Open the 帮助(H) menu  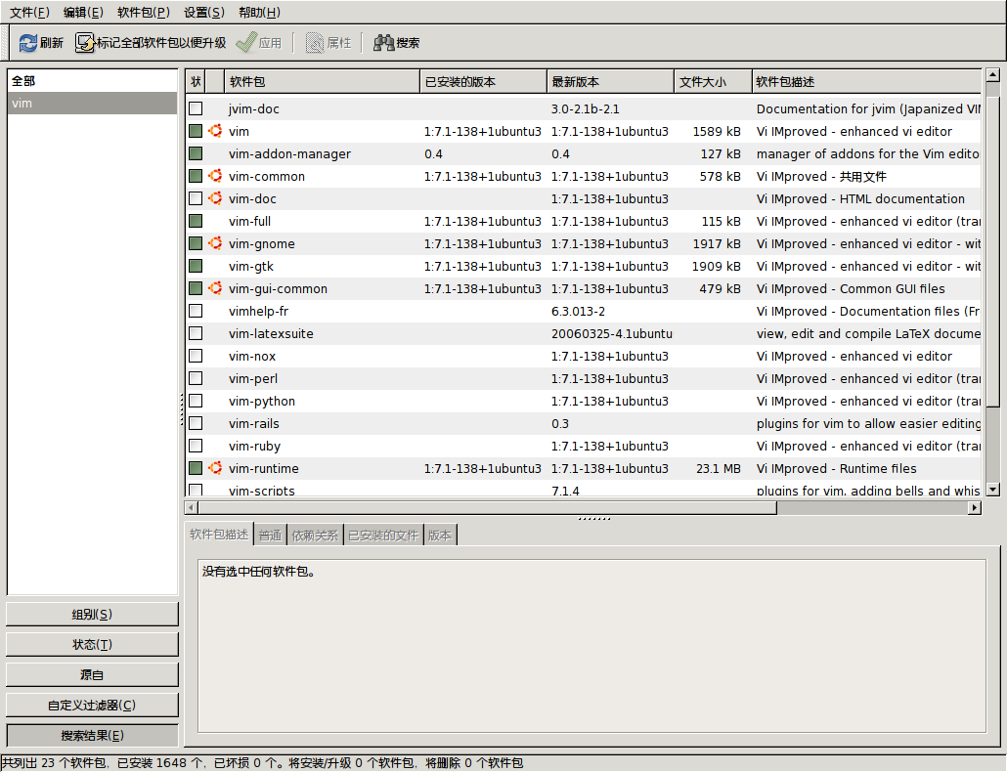(x=259, y=12)
